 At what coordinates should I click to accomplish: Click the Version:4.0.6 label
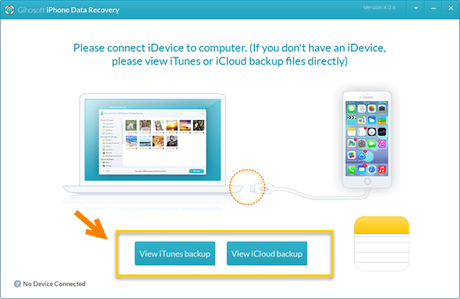[379, 8]
